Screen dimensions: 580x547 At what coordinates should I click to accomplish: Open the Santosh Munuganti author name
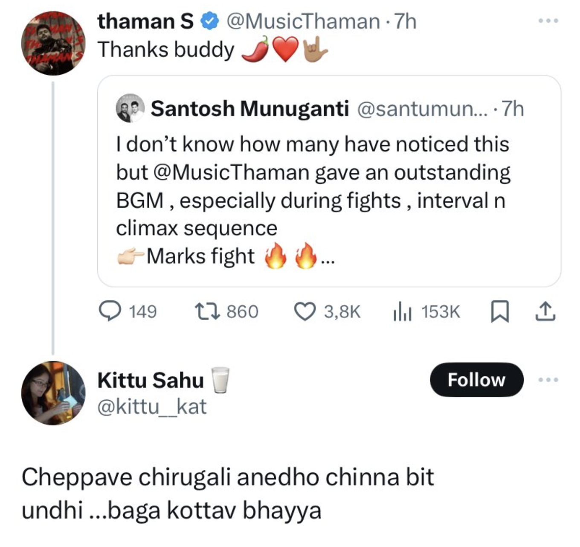pos(249,109)
